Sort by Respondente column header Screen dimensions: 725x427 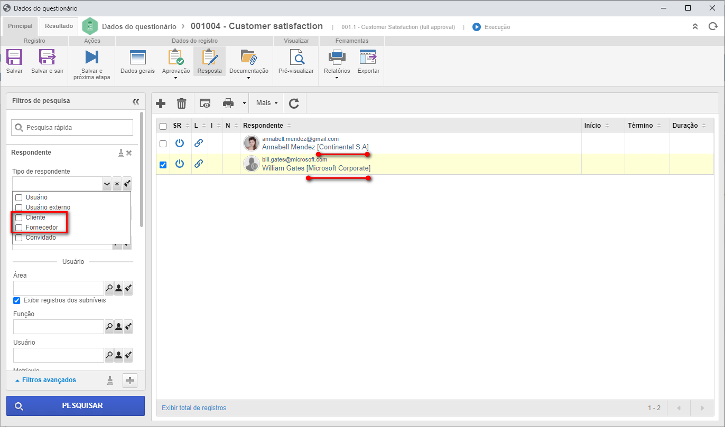263,126
